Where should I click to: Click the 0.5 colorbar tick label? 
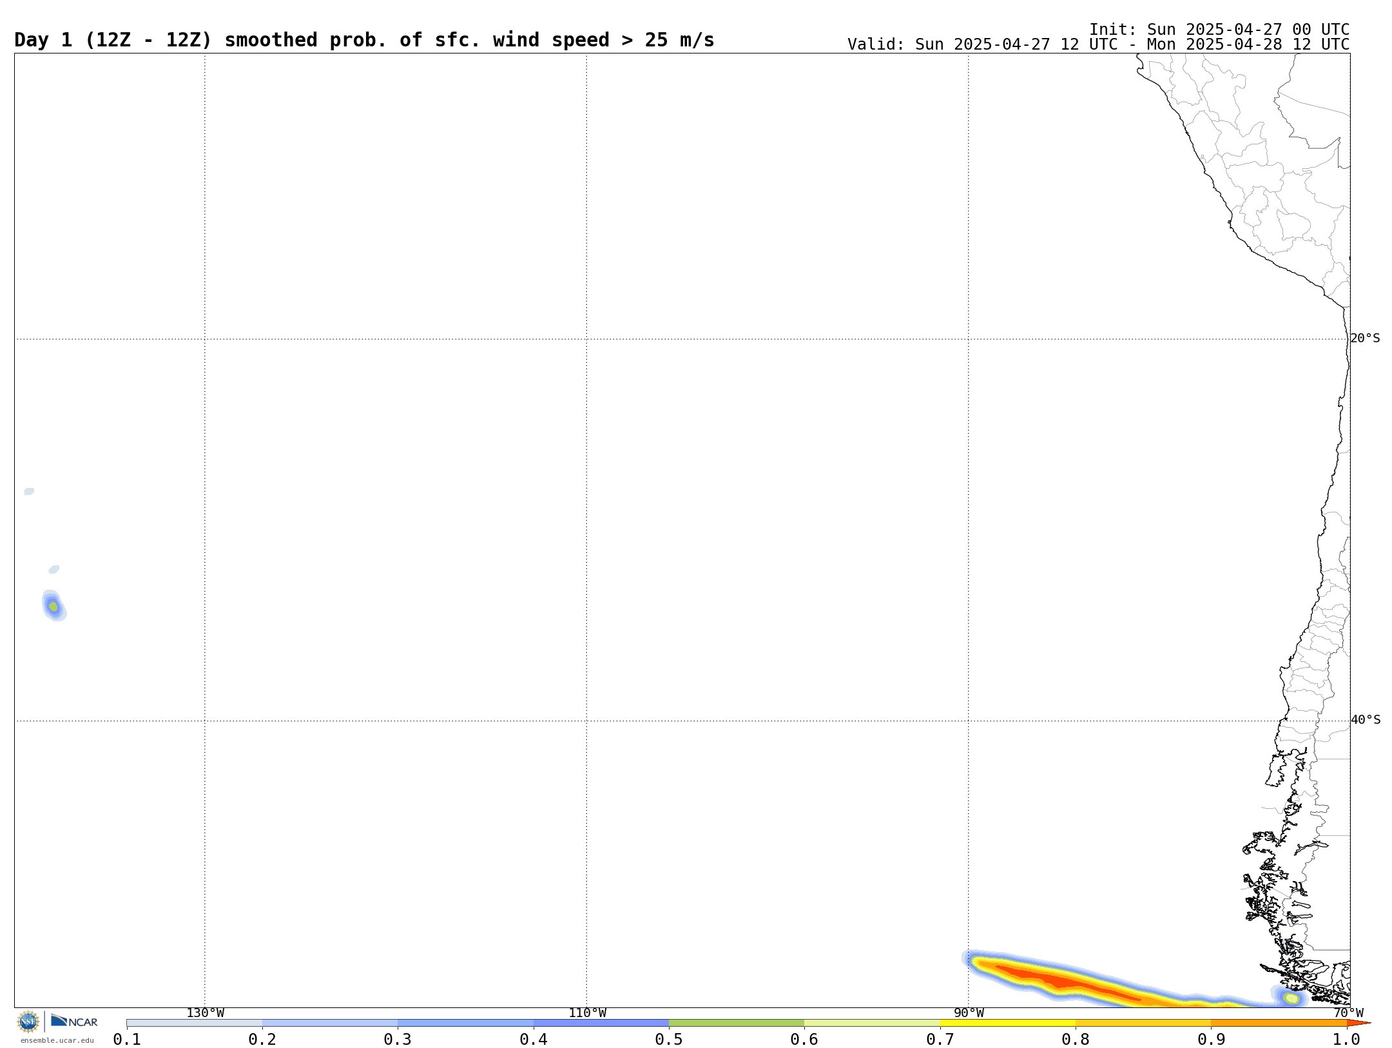(x=669, y=1039)
